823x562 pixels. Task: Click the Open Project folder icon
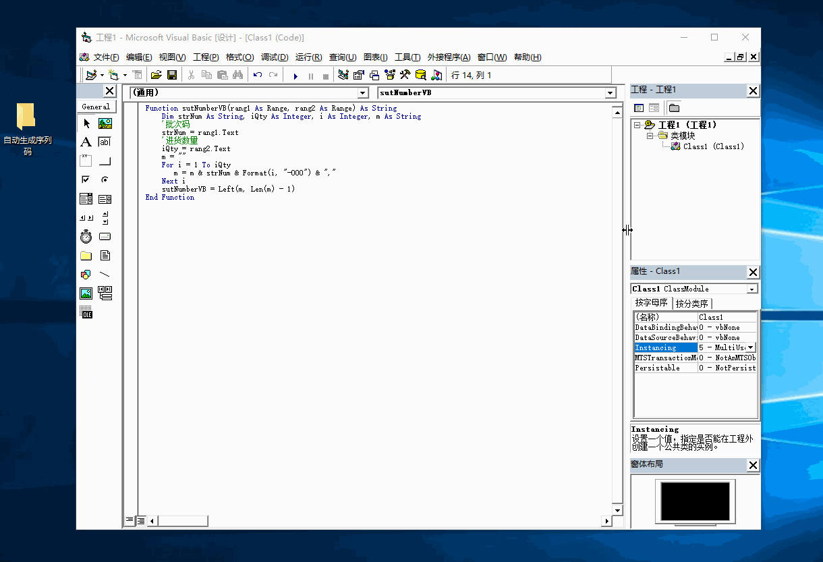(x=156, y=75)
